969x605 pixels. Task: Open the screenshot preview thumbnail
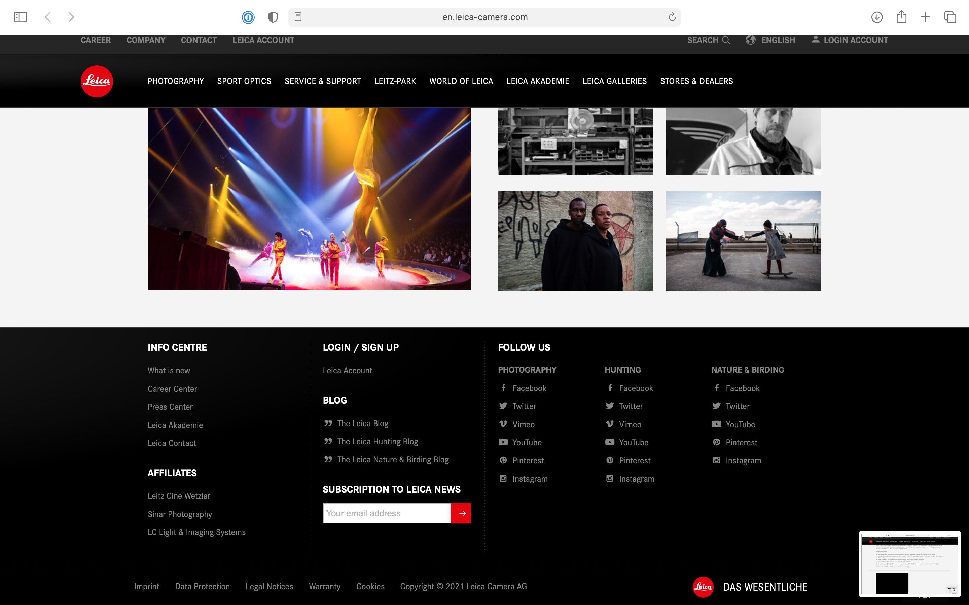pos(909,564)
